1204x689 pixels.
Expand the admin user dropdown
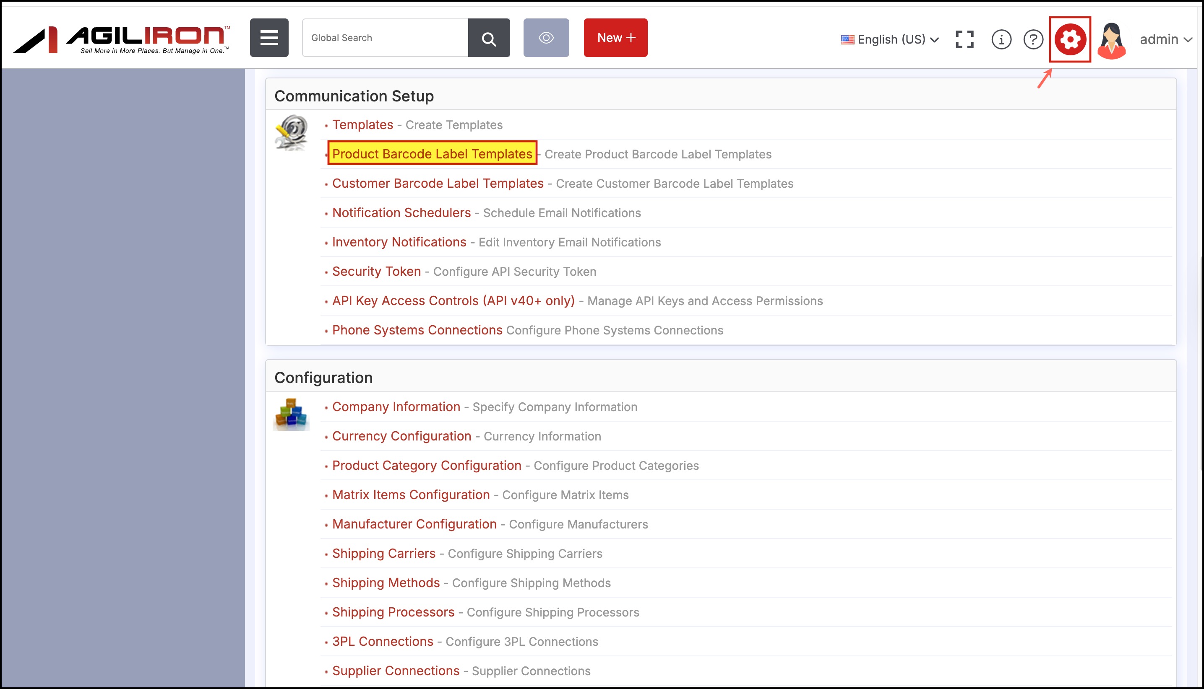tap(1165, 39)
